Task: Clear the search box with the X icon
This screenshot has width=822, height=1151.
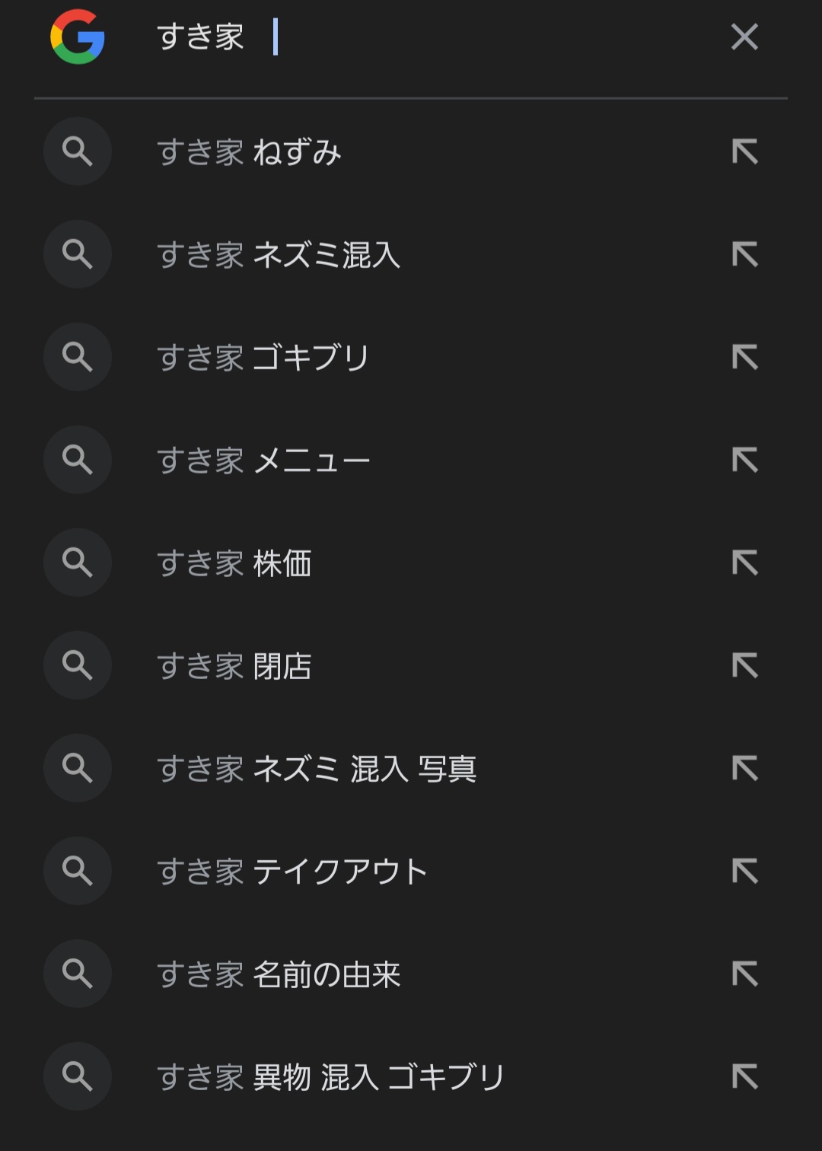Action: tap(744, 37)
